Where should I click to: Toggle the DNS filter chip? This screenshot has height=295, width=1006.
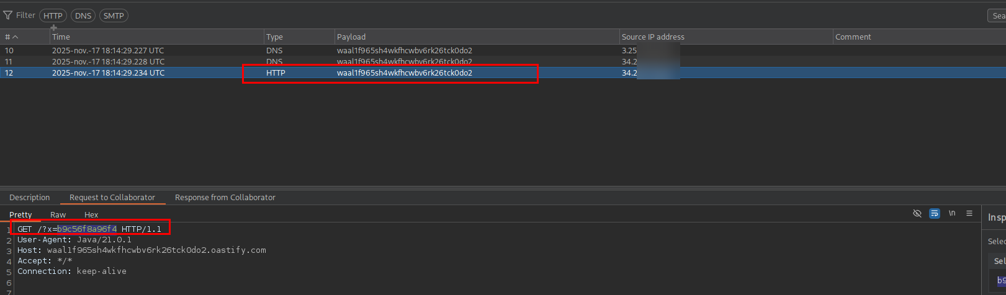tap(83, 15)
